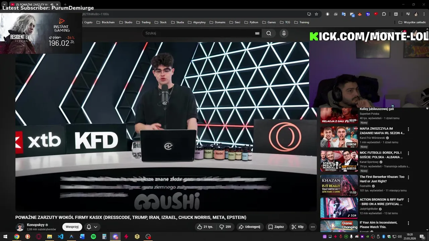Open the Algorytmy bookmarks folder
Image resolution: width=429 pixels, height=241 pixels.
coord(197,22)
